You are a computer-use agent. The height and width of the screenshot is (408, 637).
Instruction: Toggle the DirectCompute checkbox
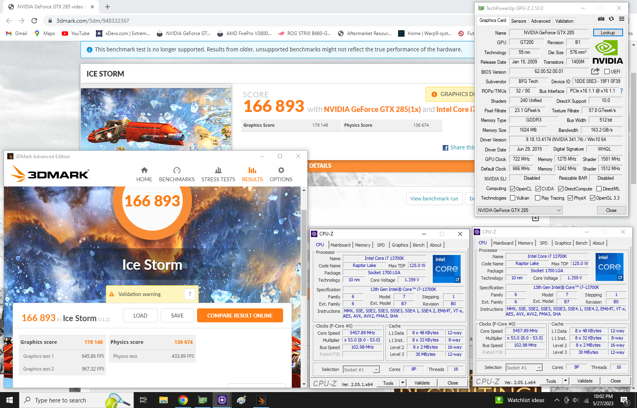(x=561, y=189)
